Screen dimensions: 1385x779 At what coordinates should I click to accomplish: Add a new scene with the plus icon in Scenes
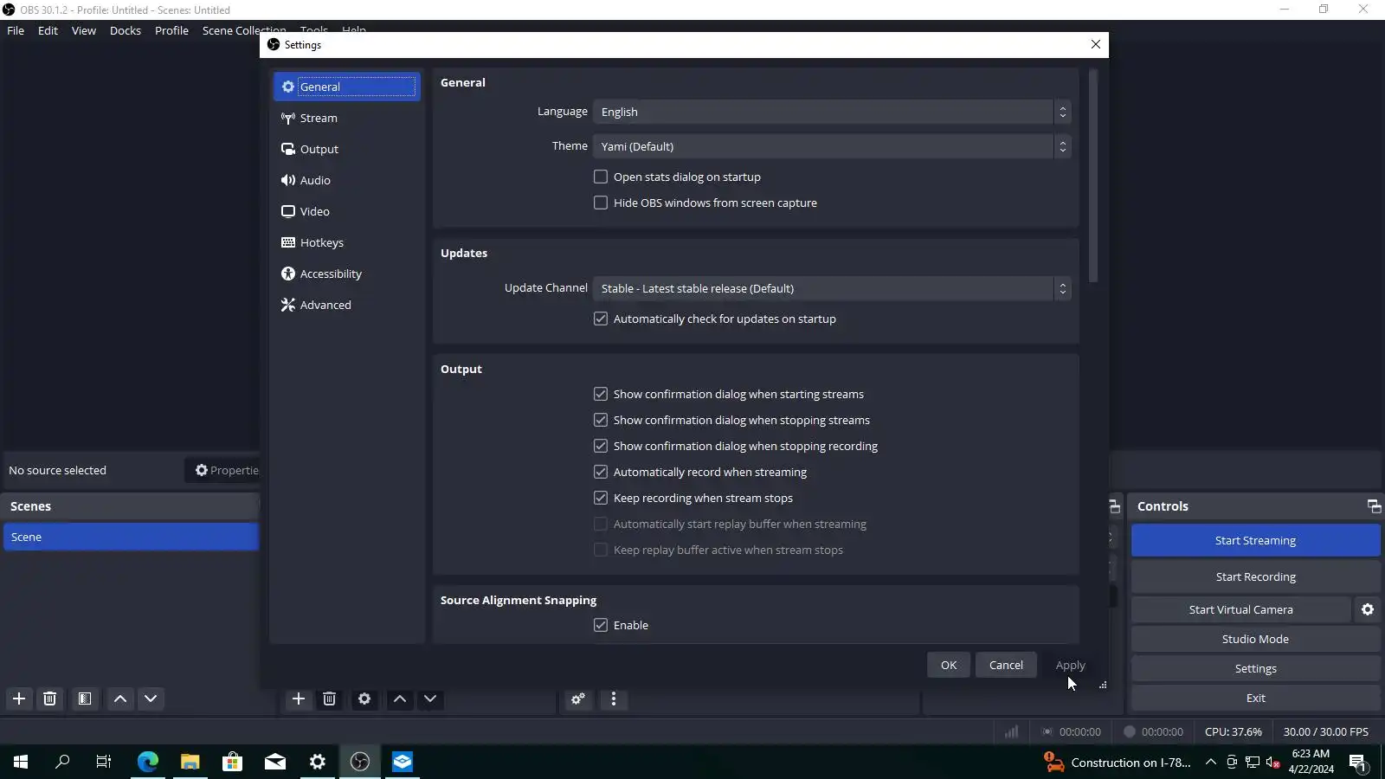pos(19,699)
